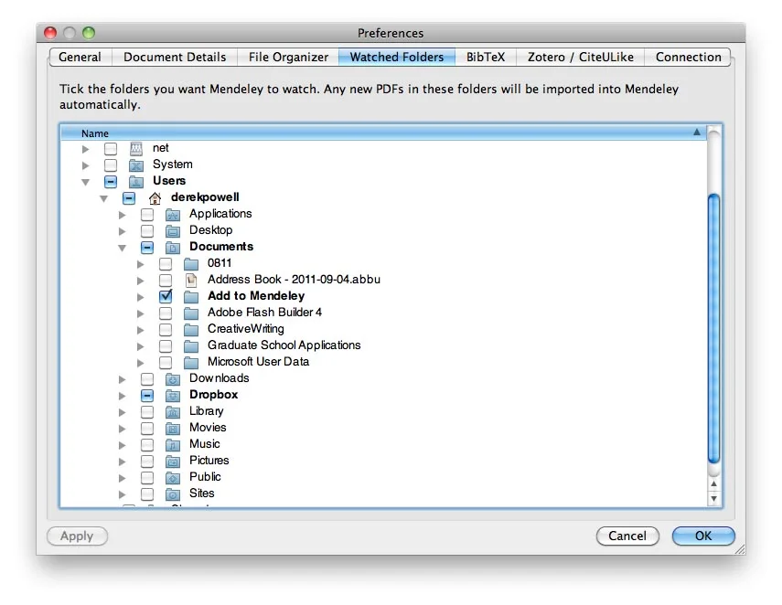Tick the Pictures folder checkbox
Image resolution: width=782 pixels, height=605 pixels.
[147, 461]
